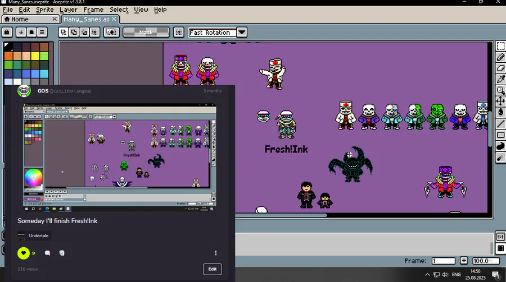Select the Rectangular Marquee tool

pos(500,46)
